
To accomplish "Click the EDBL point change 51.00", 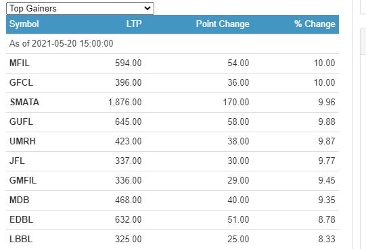I will click(x=238, y=220).
